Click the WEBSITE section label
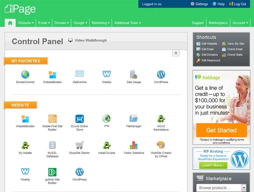This screenshot has width=254, height=192. (20, 105)
